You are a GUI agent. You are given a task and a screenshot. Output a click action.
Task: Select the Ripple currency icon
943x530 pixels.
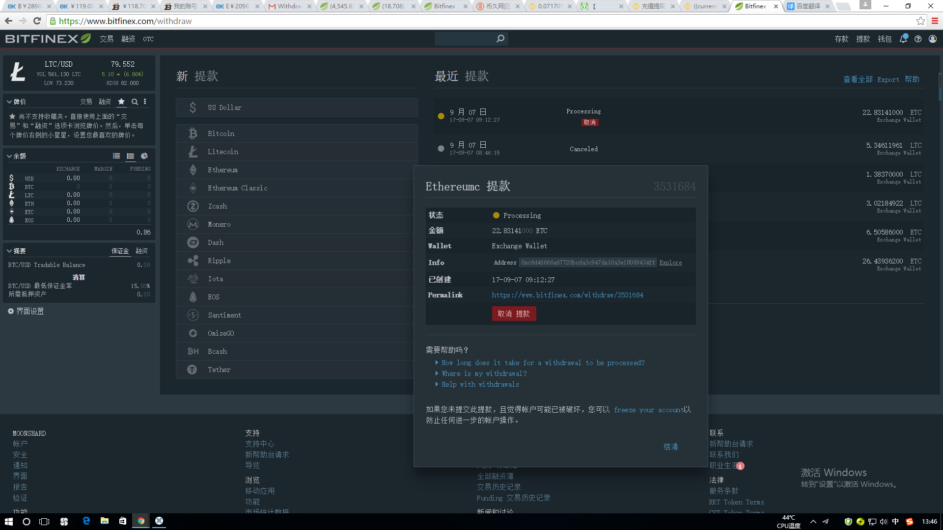[x=193, y=261]
